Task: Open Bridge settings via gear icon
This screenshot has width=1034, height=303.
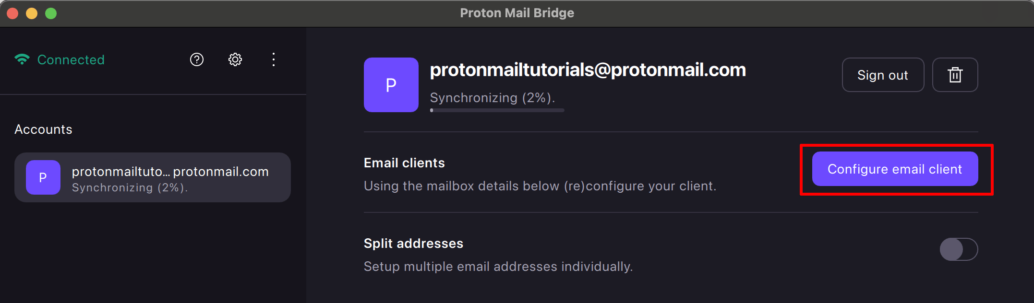Action: pos(235,59)
